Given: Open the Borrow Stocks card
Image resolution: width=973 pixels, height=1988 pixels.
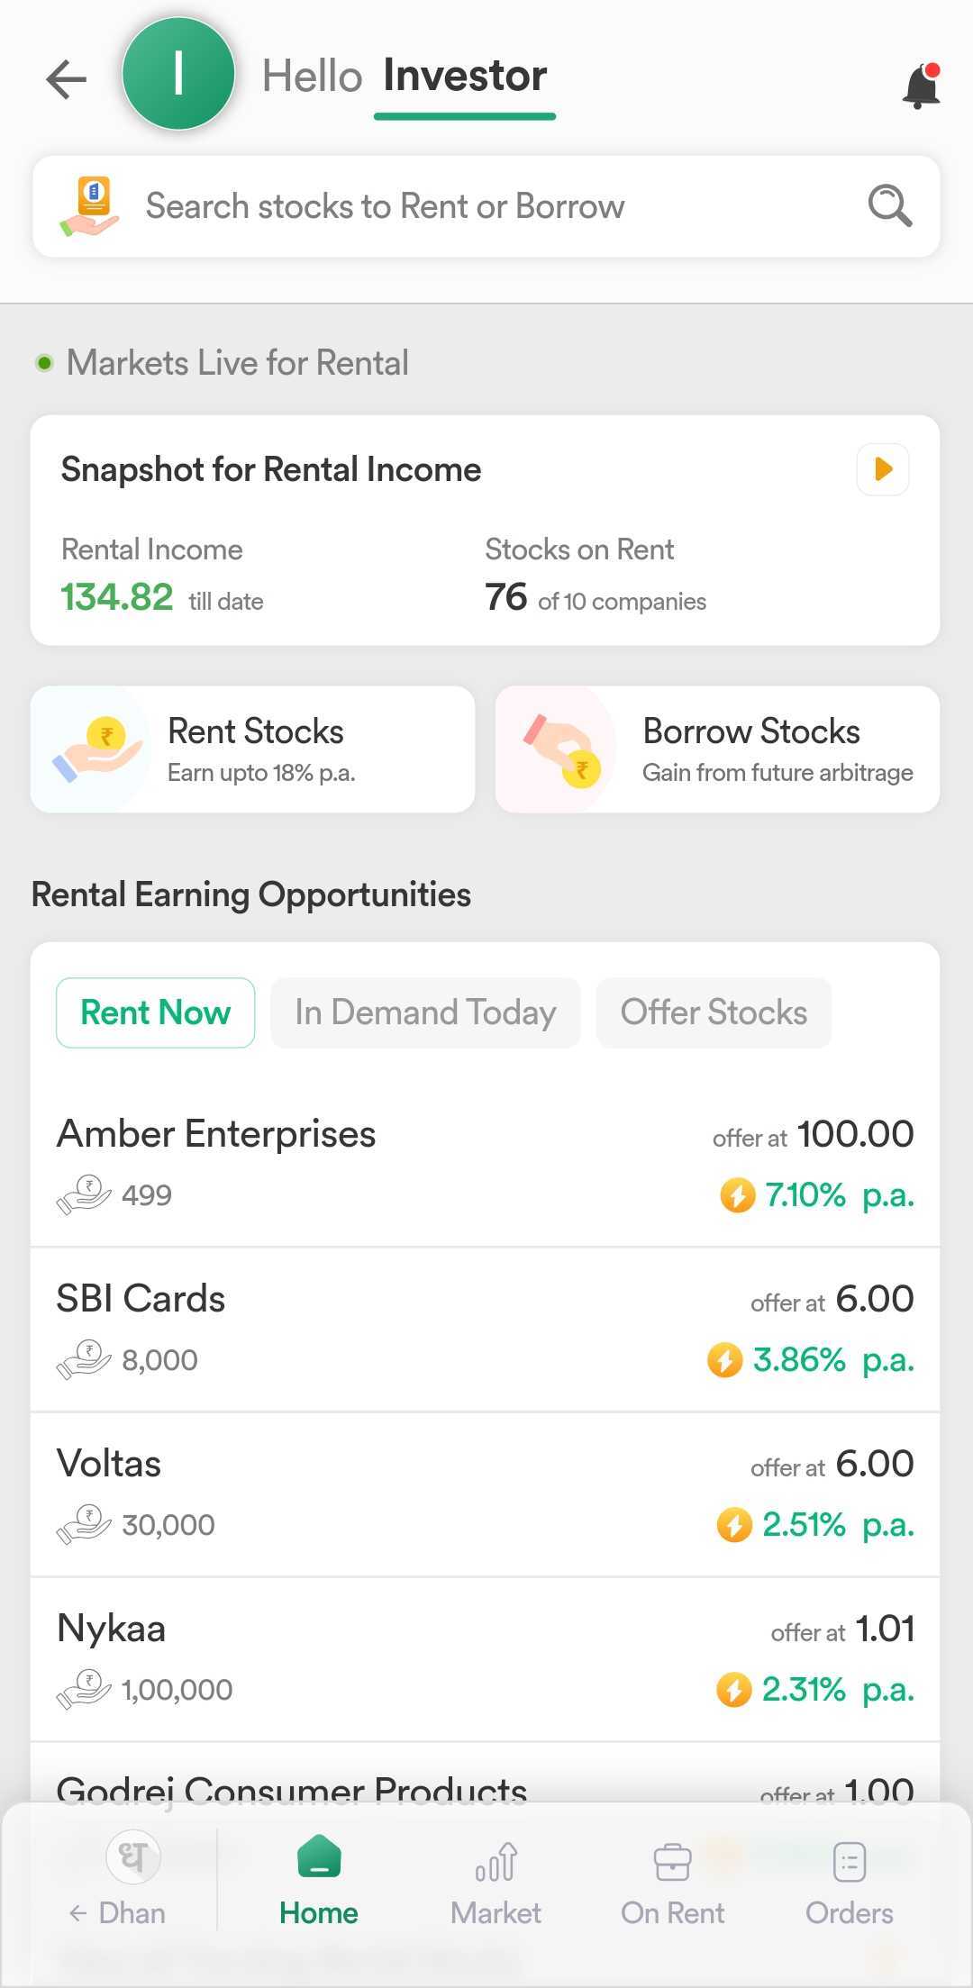Looking at the screenshot, I should tap(717, 749).
